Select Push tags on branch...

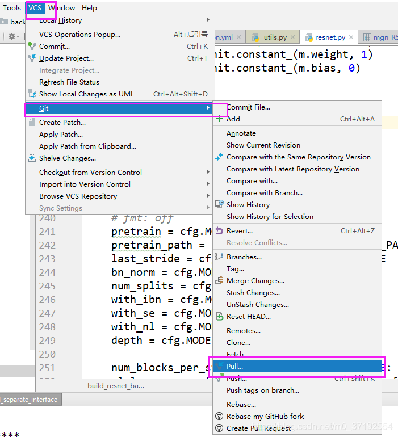[298, 390]
